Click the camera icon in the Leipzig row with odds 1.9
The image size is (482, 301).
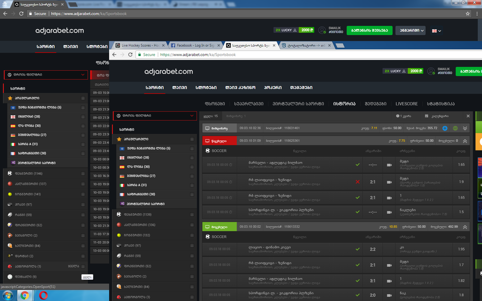[389, 182]
